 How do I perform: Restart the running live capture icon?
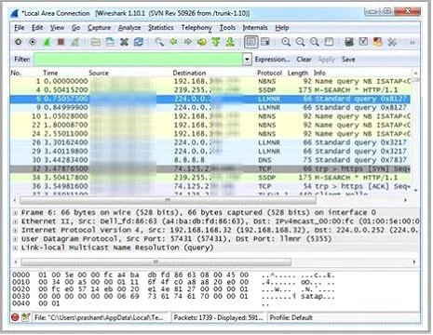pyautogui.click(x=75, y=42)
